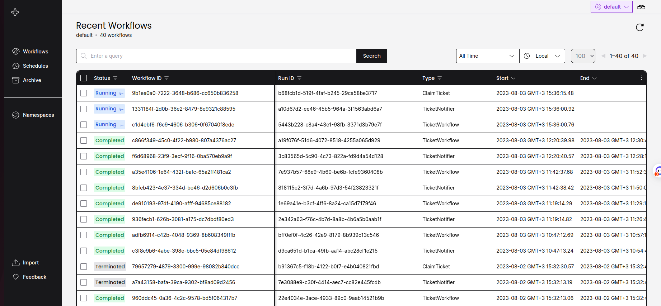Click the 40 workflows count label
Viewport: 661px width, 306px height.
pyautogui.click(x=116, y=35)
